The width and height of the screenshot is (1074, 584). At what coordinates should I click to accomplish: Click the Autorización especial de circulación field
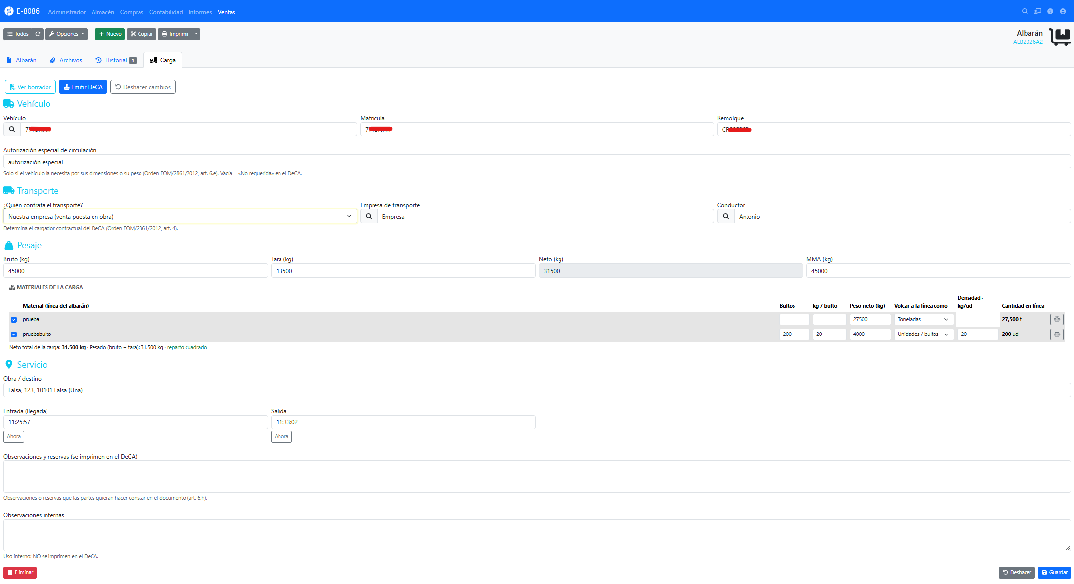click(x=537, y=162)
